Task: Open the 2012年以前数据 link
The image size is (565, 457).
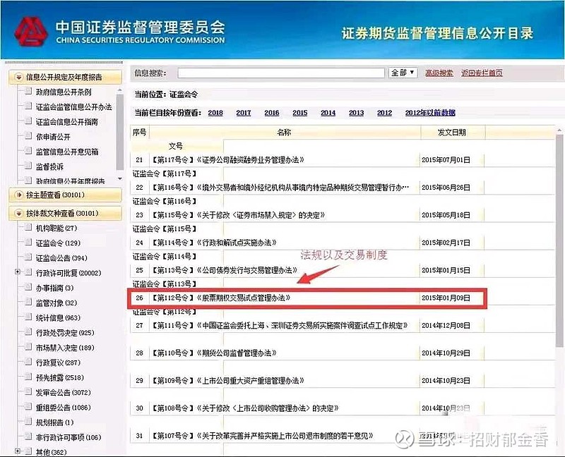Action: (430, 113)
